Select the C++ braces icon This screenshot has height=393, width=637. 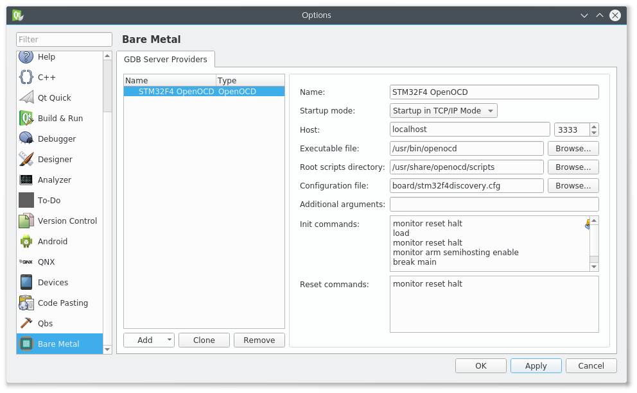26,77
